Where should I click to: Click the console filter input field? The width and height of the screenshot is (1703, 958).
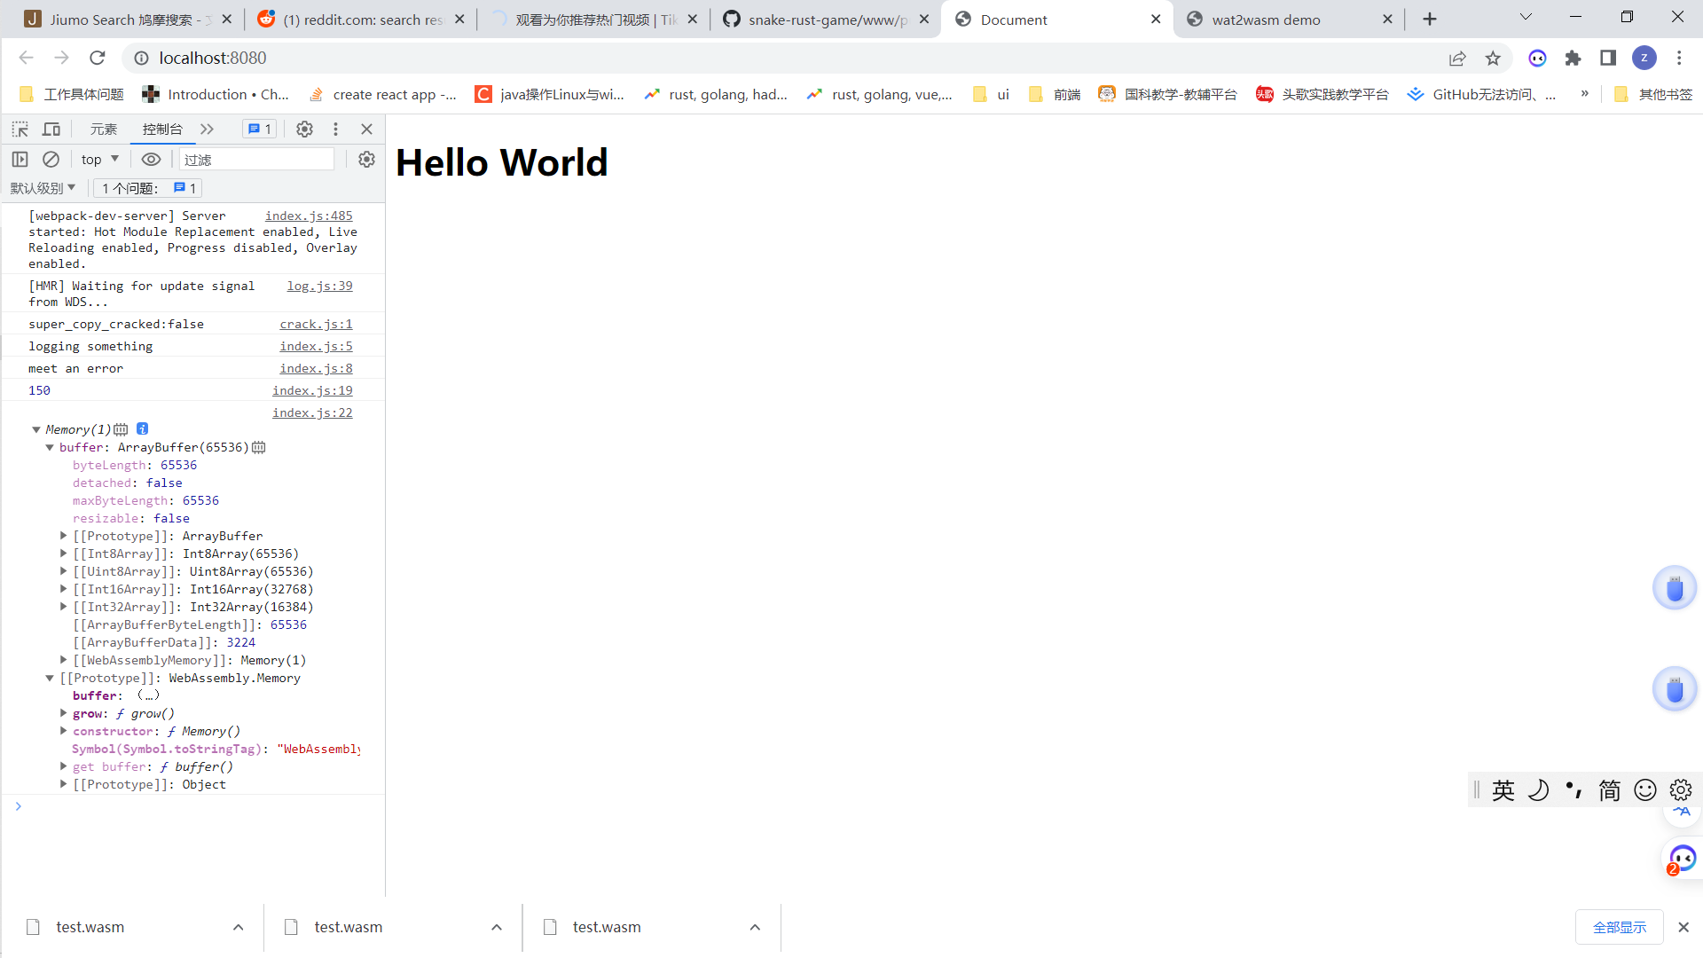pyautogui.click(x=257, y=160)
